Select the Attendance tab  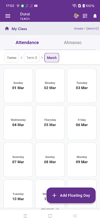[x=27, y=42]
